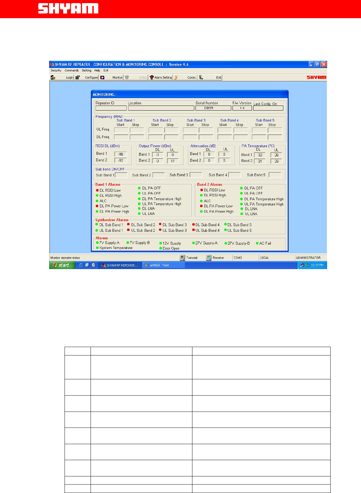
Task: Click the DL Sub Band 2 red synthesizer indicator
Action: tap(128, 224)
